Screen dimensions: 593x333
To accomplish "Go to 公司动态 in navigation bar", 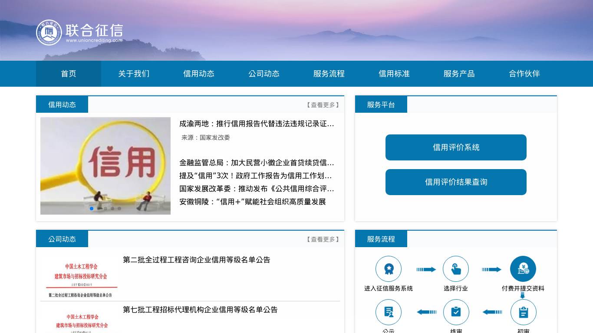I will pos(264,74).
